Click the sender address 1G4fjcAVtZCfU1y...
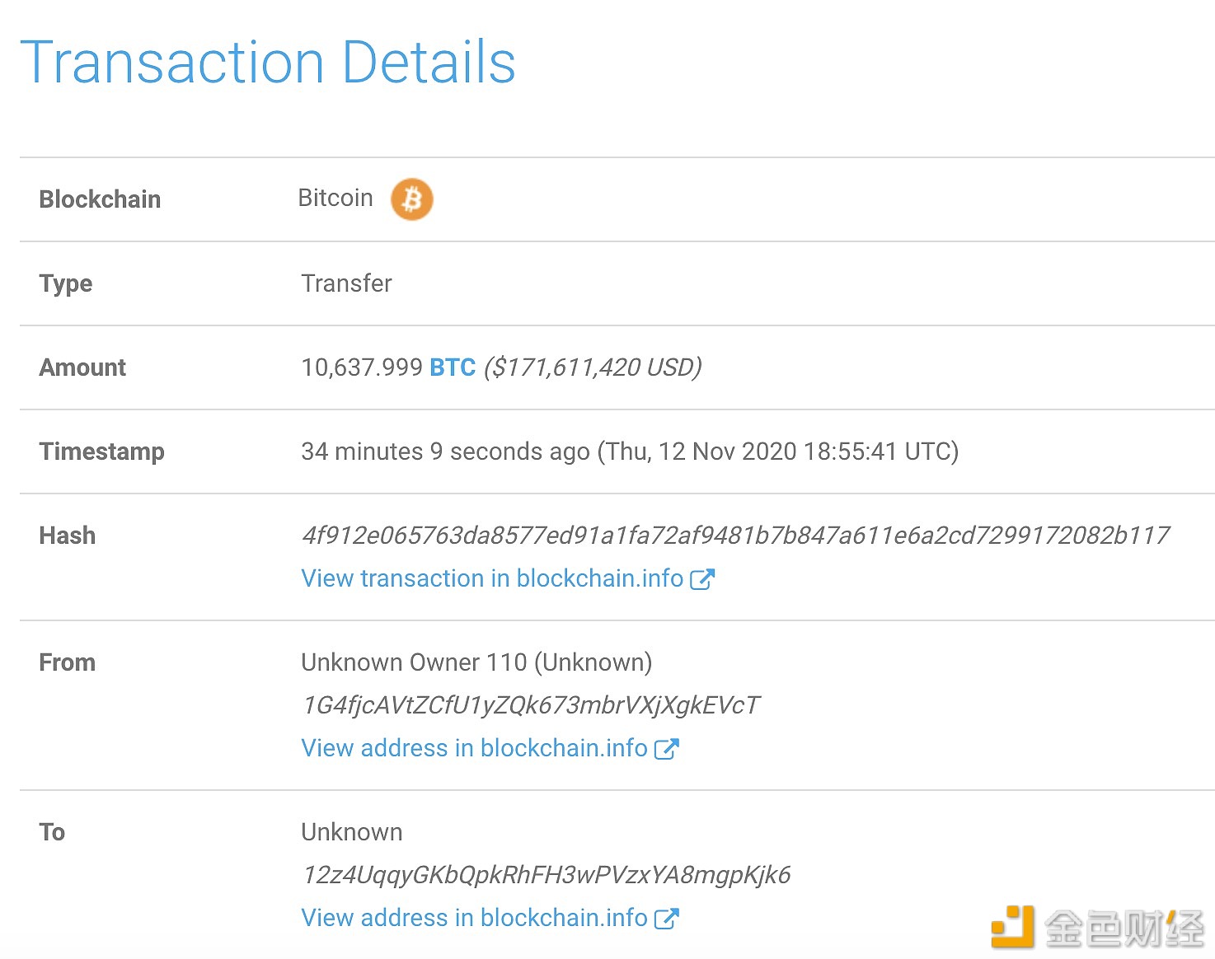This screenshot has width=1215, height=959. click(x=531, y=705)
